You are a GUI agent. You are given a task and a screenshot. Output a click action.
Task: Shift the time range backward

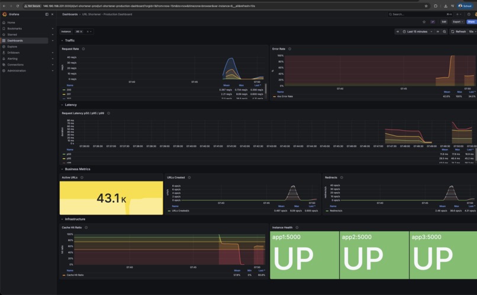[397, 31]
